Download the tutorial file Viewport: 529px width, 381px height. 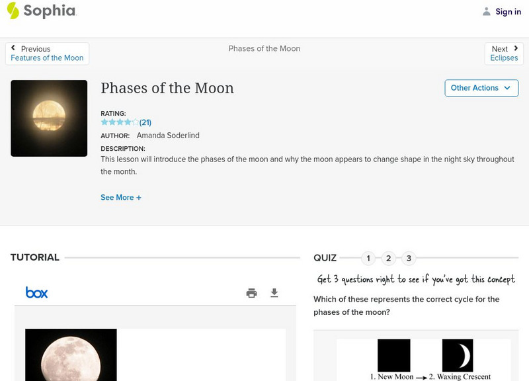point(274,293)
